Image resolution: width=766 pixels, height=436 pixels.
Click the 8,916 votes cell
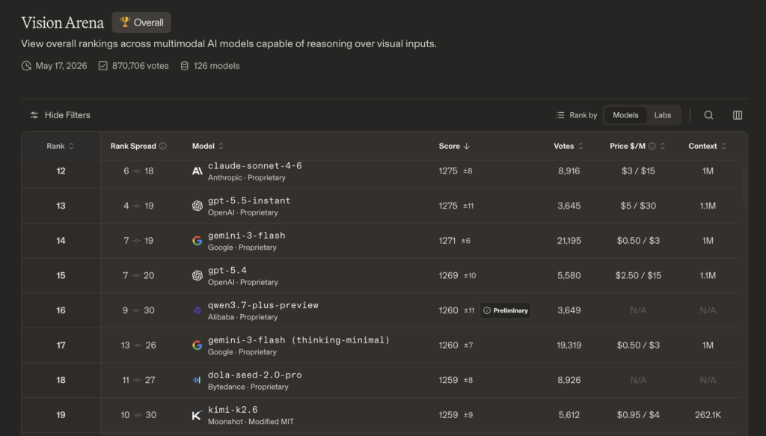569,171
